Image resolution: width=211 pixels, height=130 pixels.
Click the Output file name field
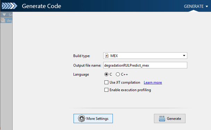145,65
